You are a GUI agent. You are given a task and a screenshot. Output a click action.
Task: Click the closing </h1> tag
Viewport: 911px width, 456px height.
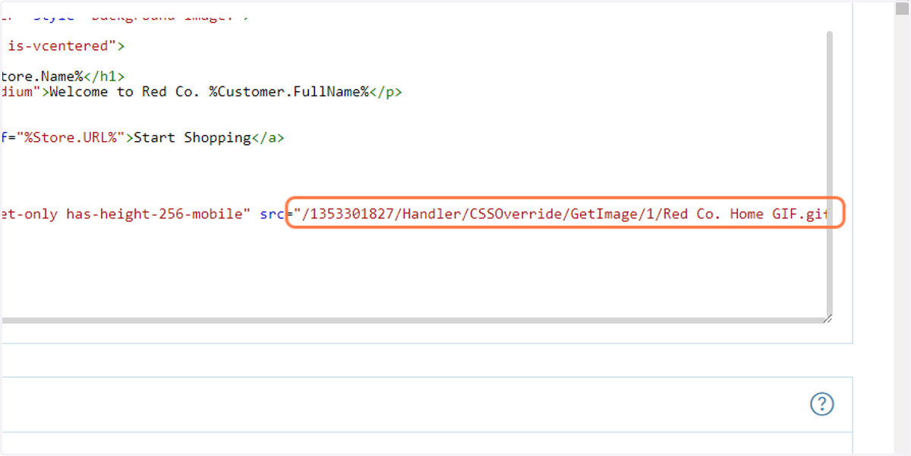pyautogui.click(x=104, y=77)
